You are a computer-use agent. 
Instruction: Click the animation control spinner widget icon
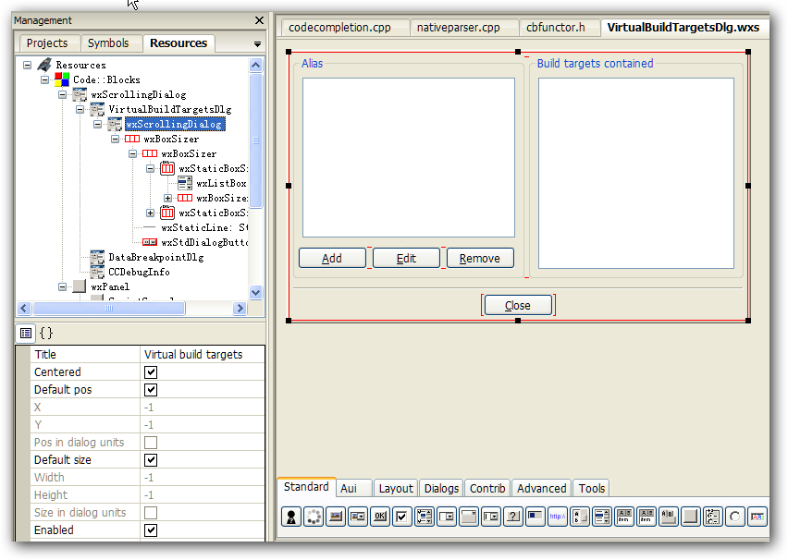tap(314, 517)
